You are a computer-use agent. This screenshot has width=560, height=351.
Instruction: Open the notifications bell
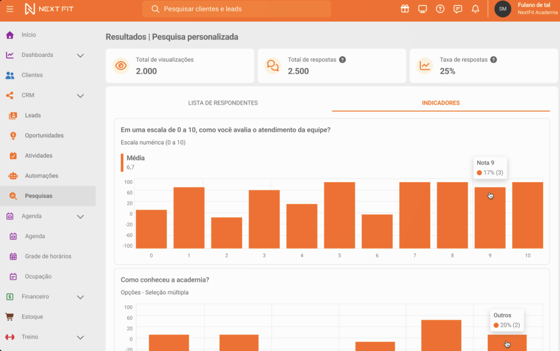point(475,9)
